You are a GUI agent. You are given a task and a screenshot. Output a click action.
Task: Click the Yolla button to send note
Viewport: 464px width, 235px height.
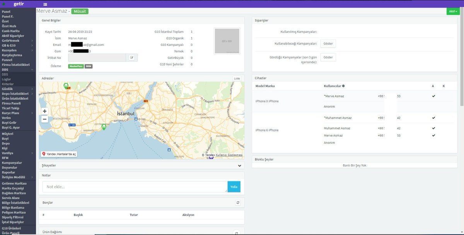tap(234, 187)
